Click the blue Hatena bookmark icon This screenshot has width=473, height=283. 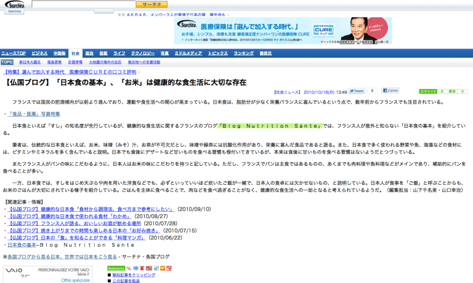(135, 268)
